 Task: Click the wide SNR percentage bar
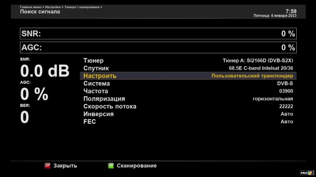pos(158,33)
